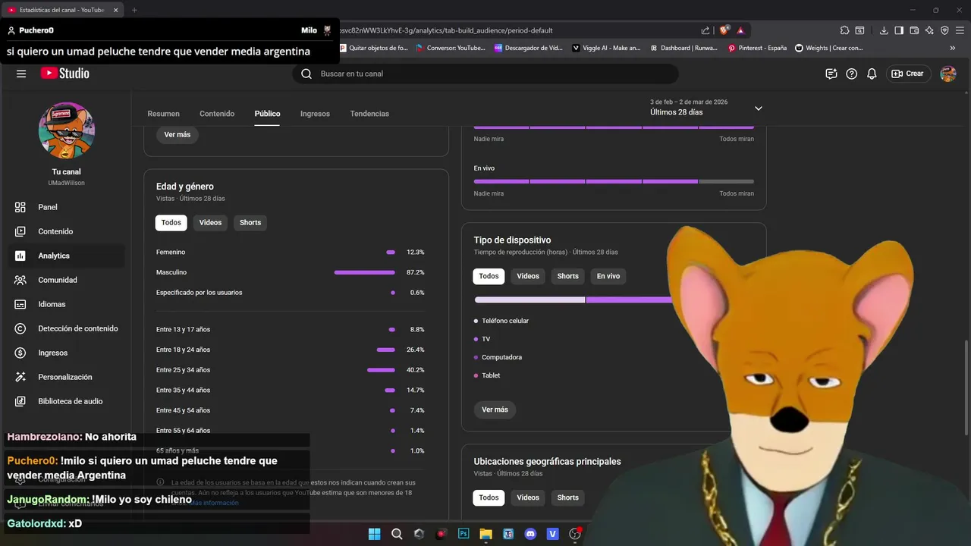Click the Crear button
This screenshot has width=971, height=546.
click(x=908, y=74)
